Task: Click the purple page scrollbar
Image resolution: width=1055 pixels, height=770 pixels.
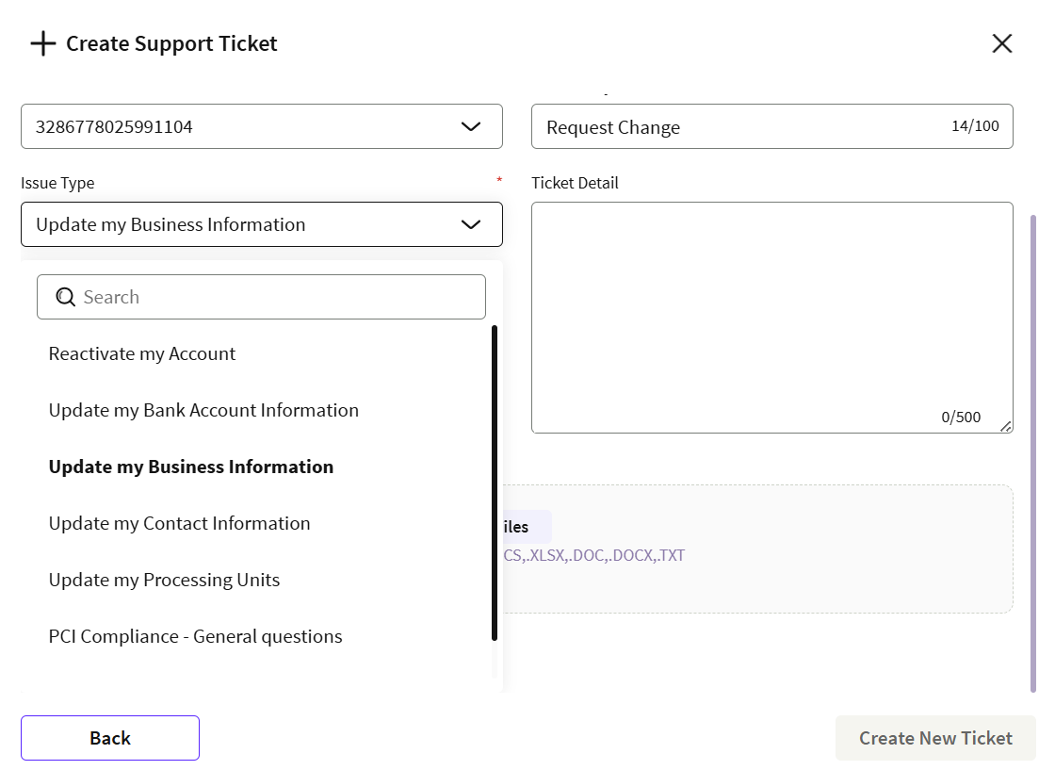Action: (x=1033, y=452)
